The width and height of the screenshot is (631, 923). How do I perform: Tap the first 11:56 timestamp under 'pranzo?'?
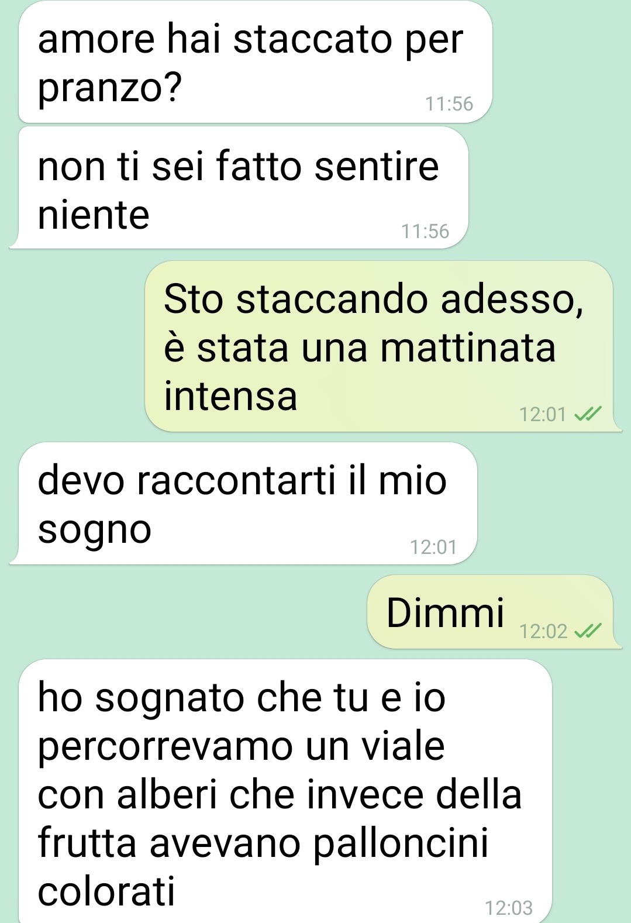point(449,104)
